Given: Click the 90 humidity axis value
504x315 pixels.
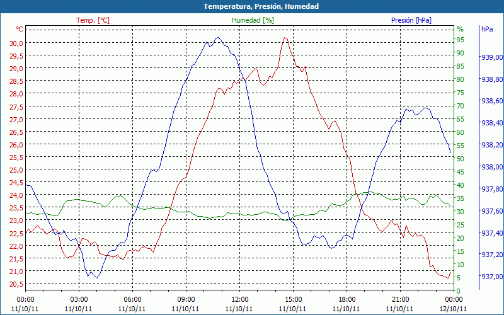Looking at the screenshot, I should 461,53.
